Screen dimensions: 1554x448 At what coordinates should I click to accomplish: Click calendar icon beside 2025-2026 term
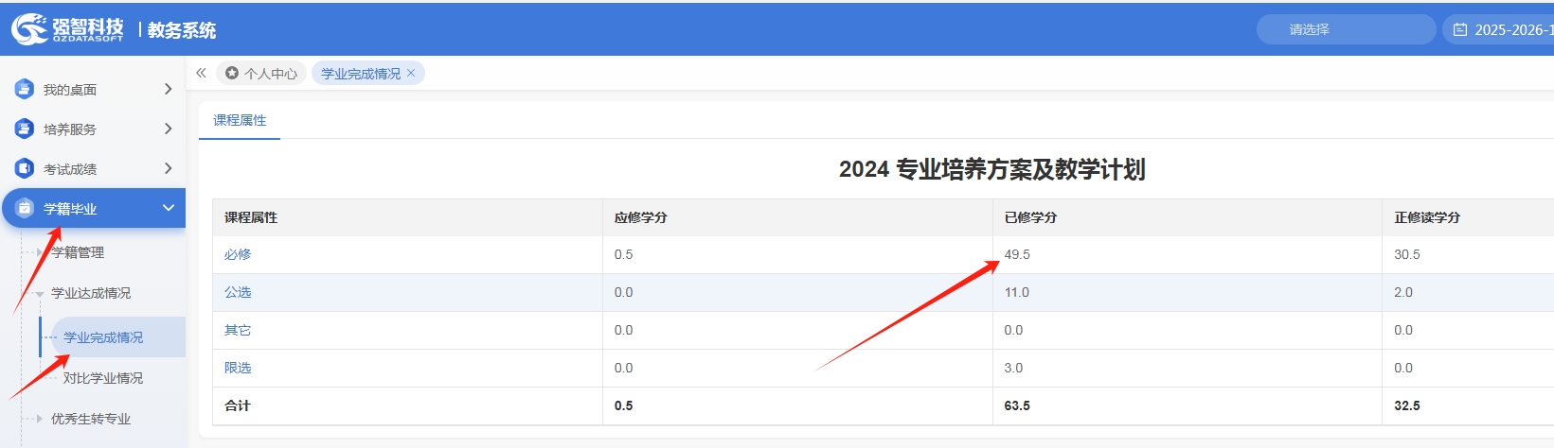point(1460,30)
